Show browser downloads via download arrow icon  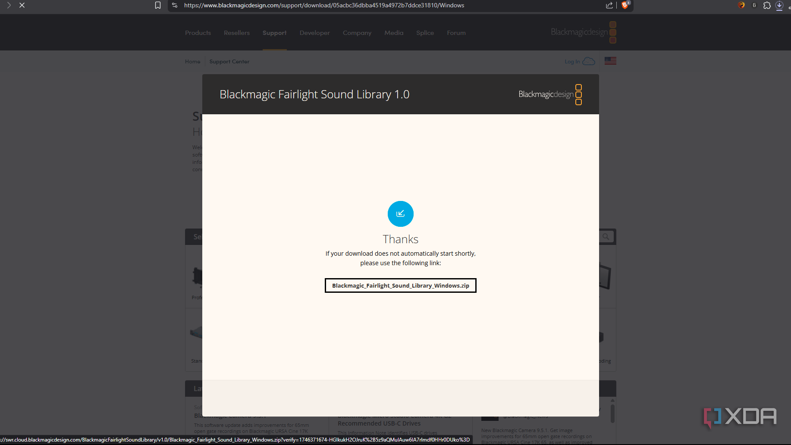coord(779,5)
